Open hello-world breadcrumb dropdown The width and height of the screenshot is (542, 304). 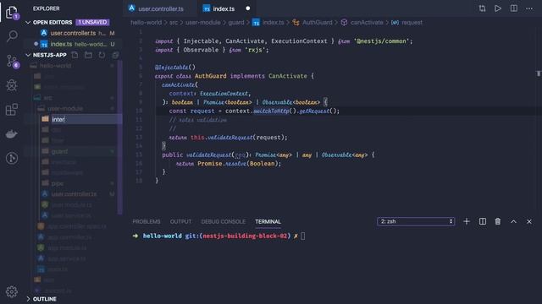(x=146, y=23)
